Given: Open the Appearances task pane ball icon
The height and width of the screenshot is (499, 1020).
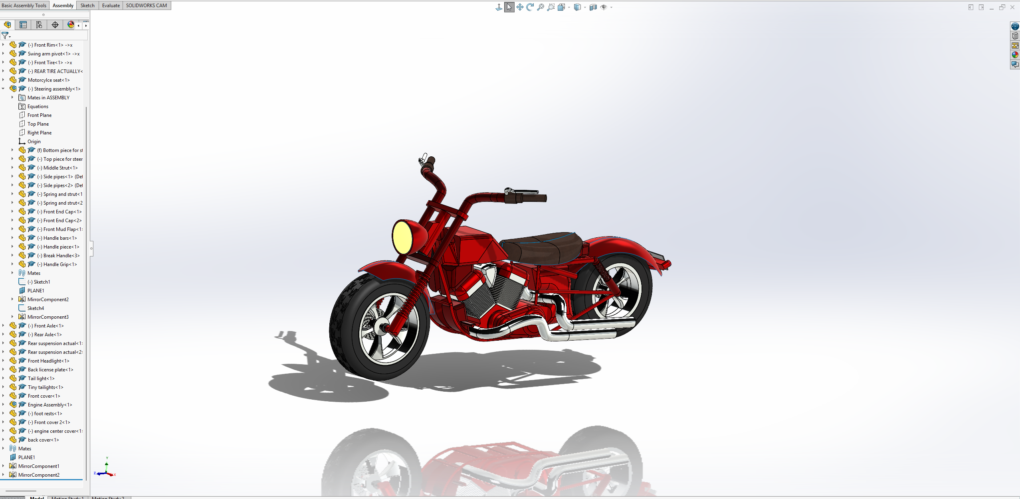Looking at the screenshot, I should [1015, 55].
